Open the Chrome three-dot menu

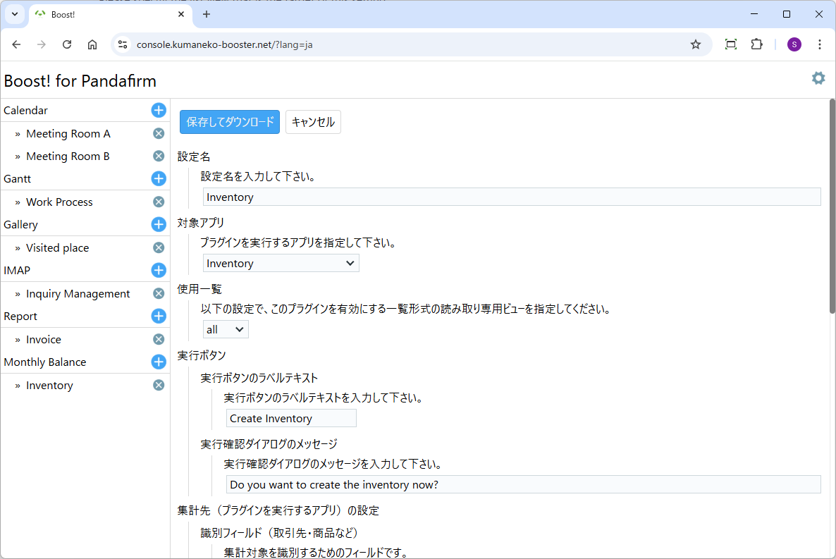[x=820, y=45]
